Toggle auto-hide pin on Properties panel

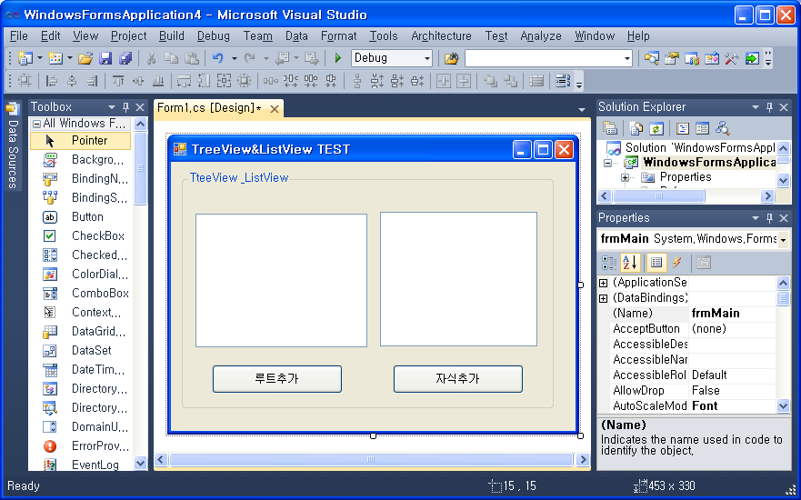(769, 218)
